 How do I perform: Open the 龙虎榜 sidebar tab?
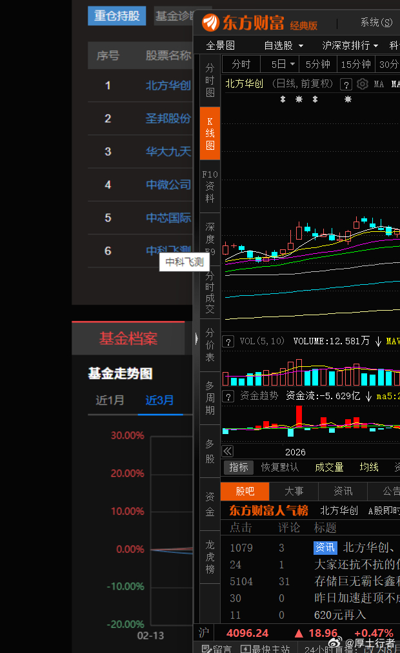pos(210,557)
